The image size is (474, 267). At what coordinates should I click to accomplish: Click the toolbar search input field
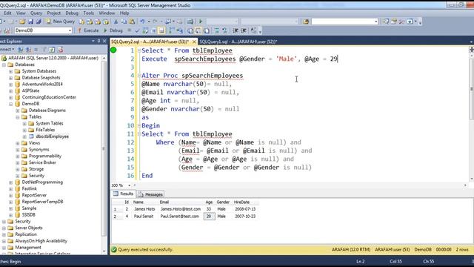coord(344,22)
